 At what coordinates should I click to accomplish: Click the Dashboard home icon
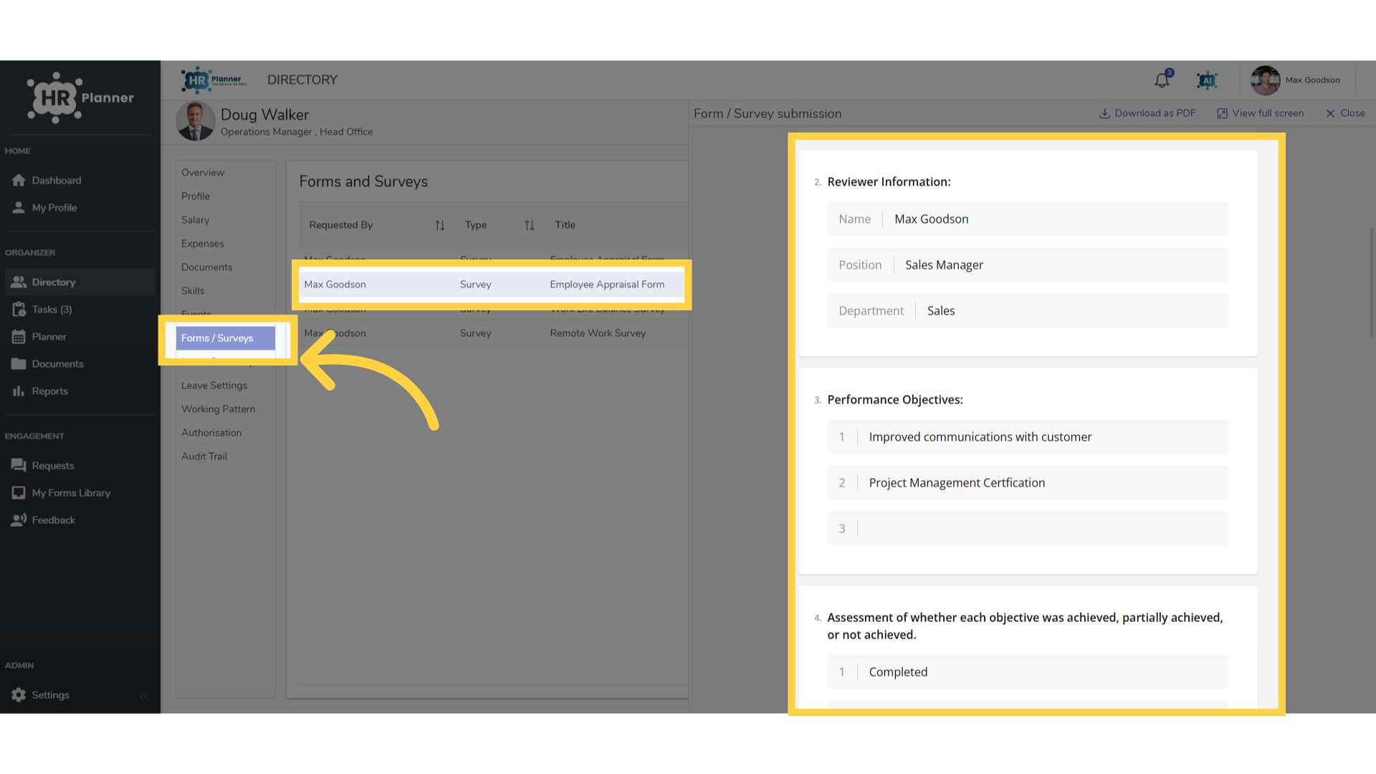click(19, 180)
